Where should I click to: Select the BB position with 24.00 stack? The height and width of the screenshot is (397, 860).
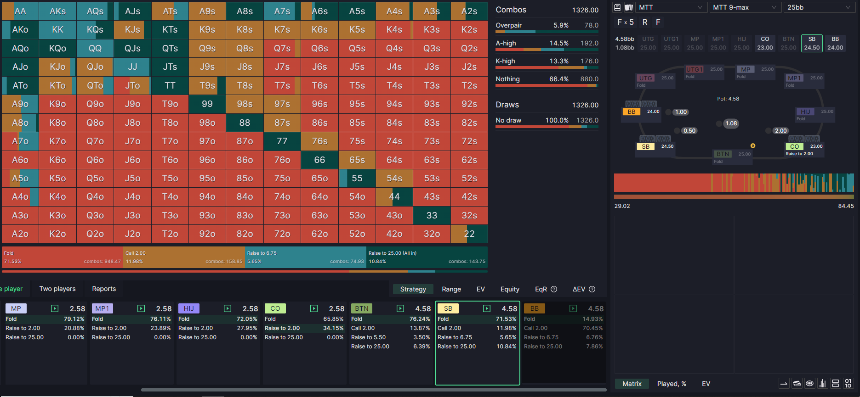835,43
